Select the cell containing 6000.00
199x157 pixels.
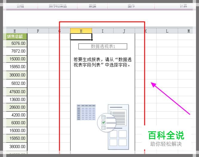click(15, 123)
